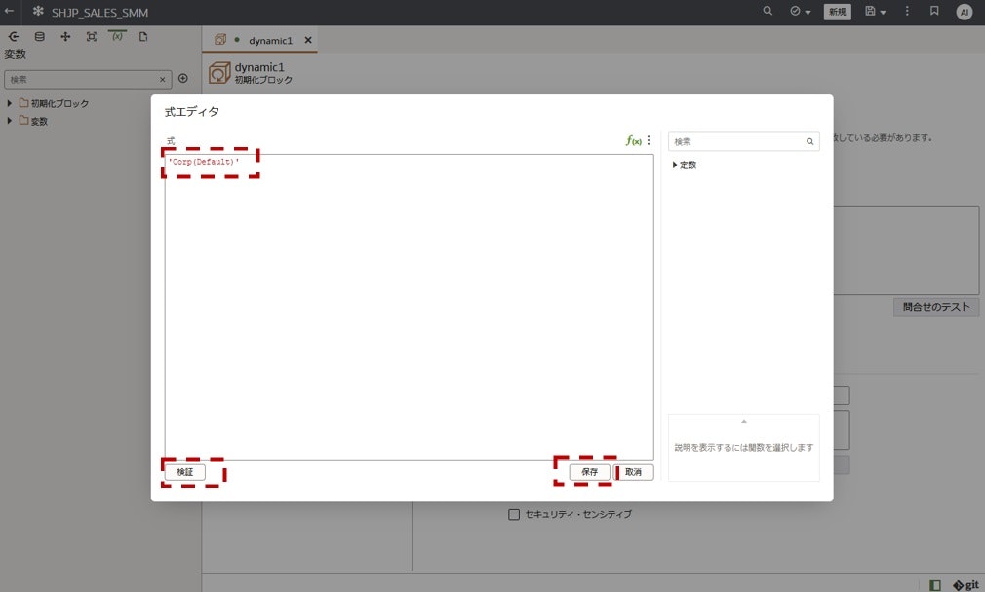Toggle the セキュリティ・センシティブ checkbox
The image size is (985, 592).
tap(514, 514)
